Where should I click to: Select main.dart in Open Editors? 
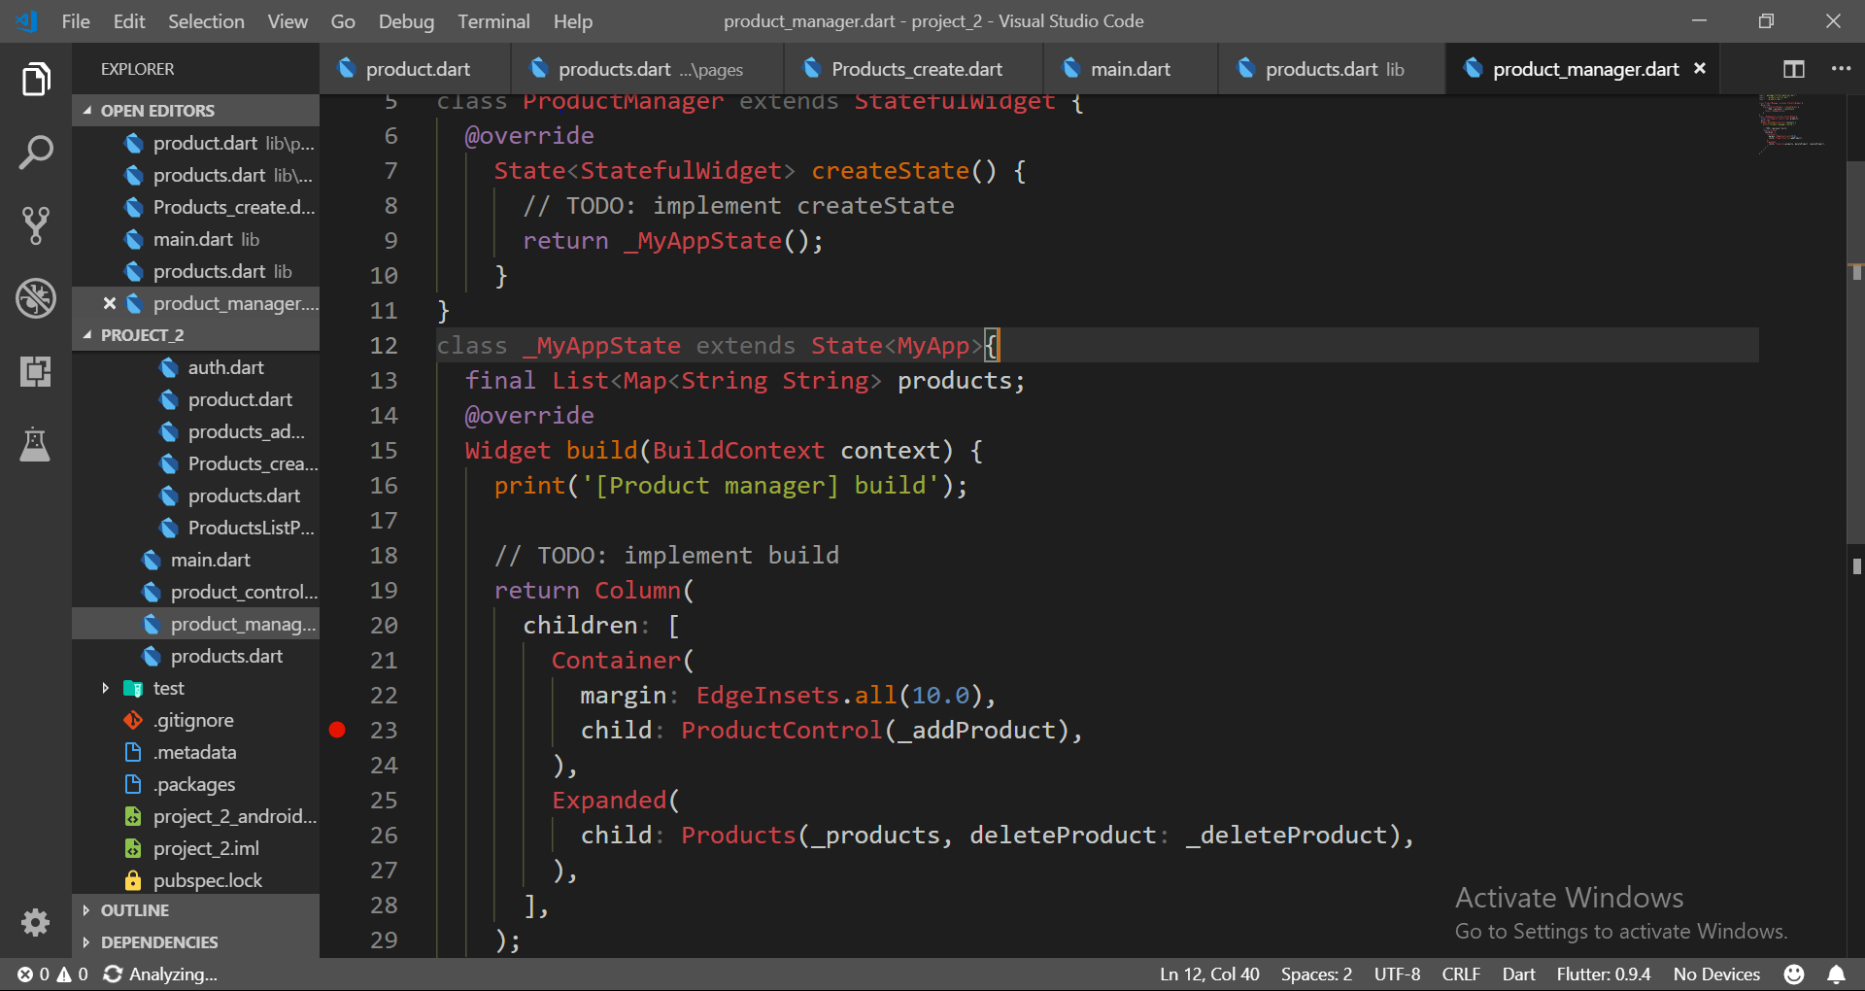pyautogui.click(x=195, y=239)
